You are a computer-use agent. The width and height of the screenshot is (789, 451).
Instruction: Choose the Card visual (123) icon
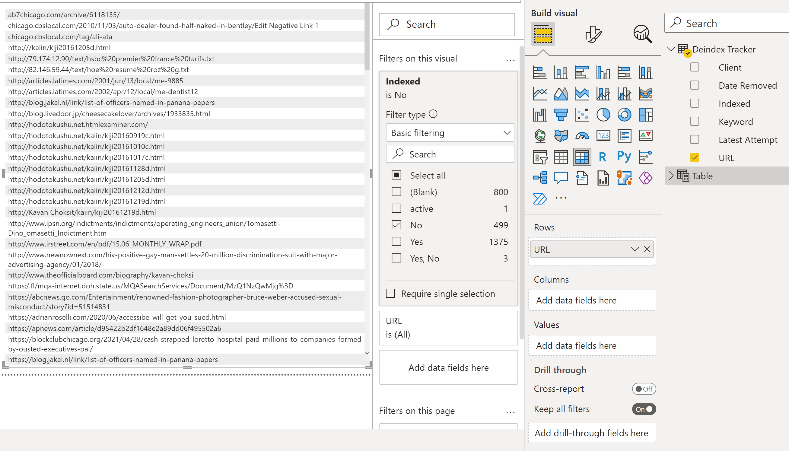point(603,136)
